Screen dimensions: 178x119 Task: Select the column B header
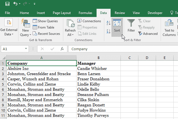point(98,58)
